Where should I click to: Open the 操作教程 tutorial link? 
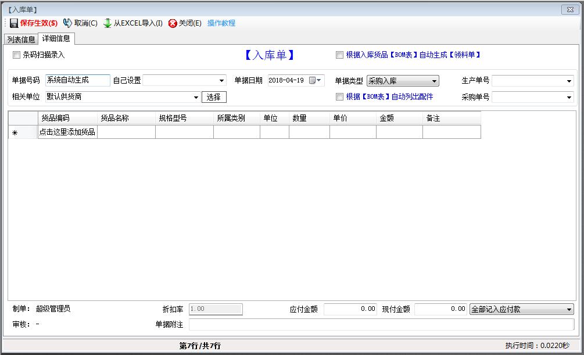221,23
